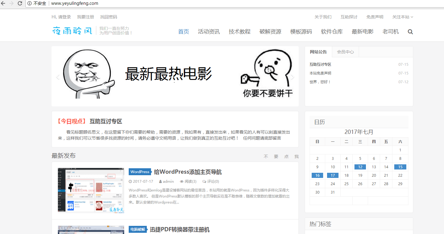
Task: Select calendar date 17
Action: pos(333,175)
